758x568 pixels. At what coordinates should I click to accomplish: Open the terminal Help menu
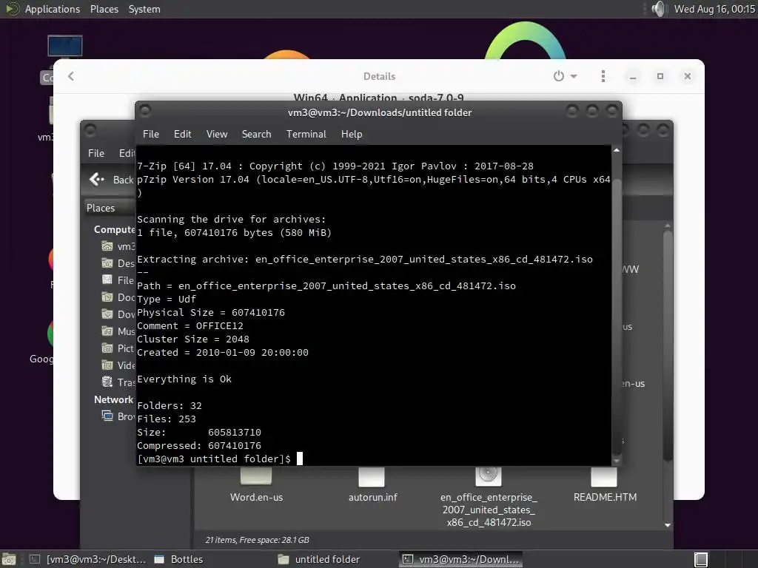coord(352,135)
